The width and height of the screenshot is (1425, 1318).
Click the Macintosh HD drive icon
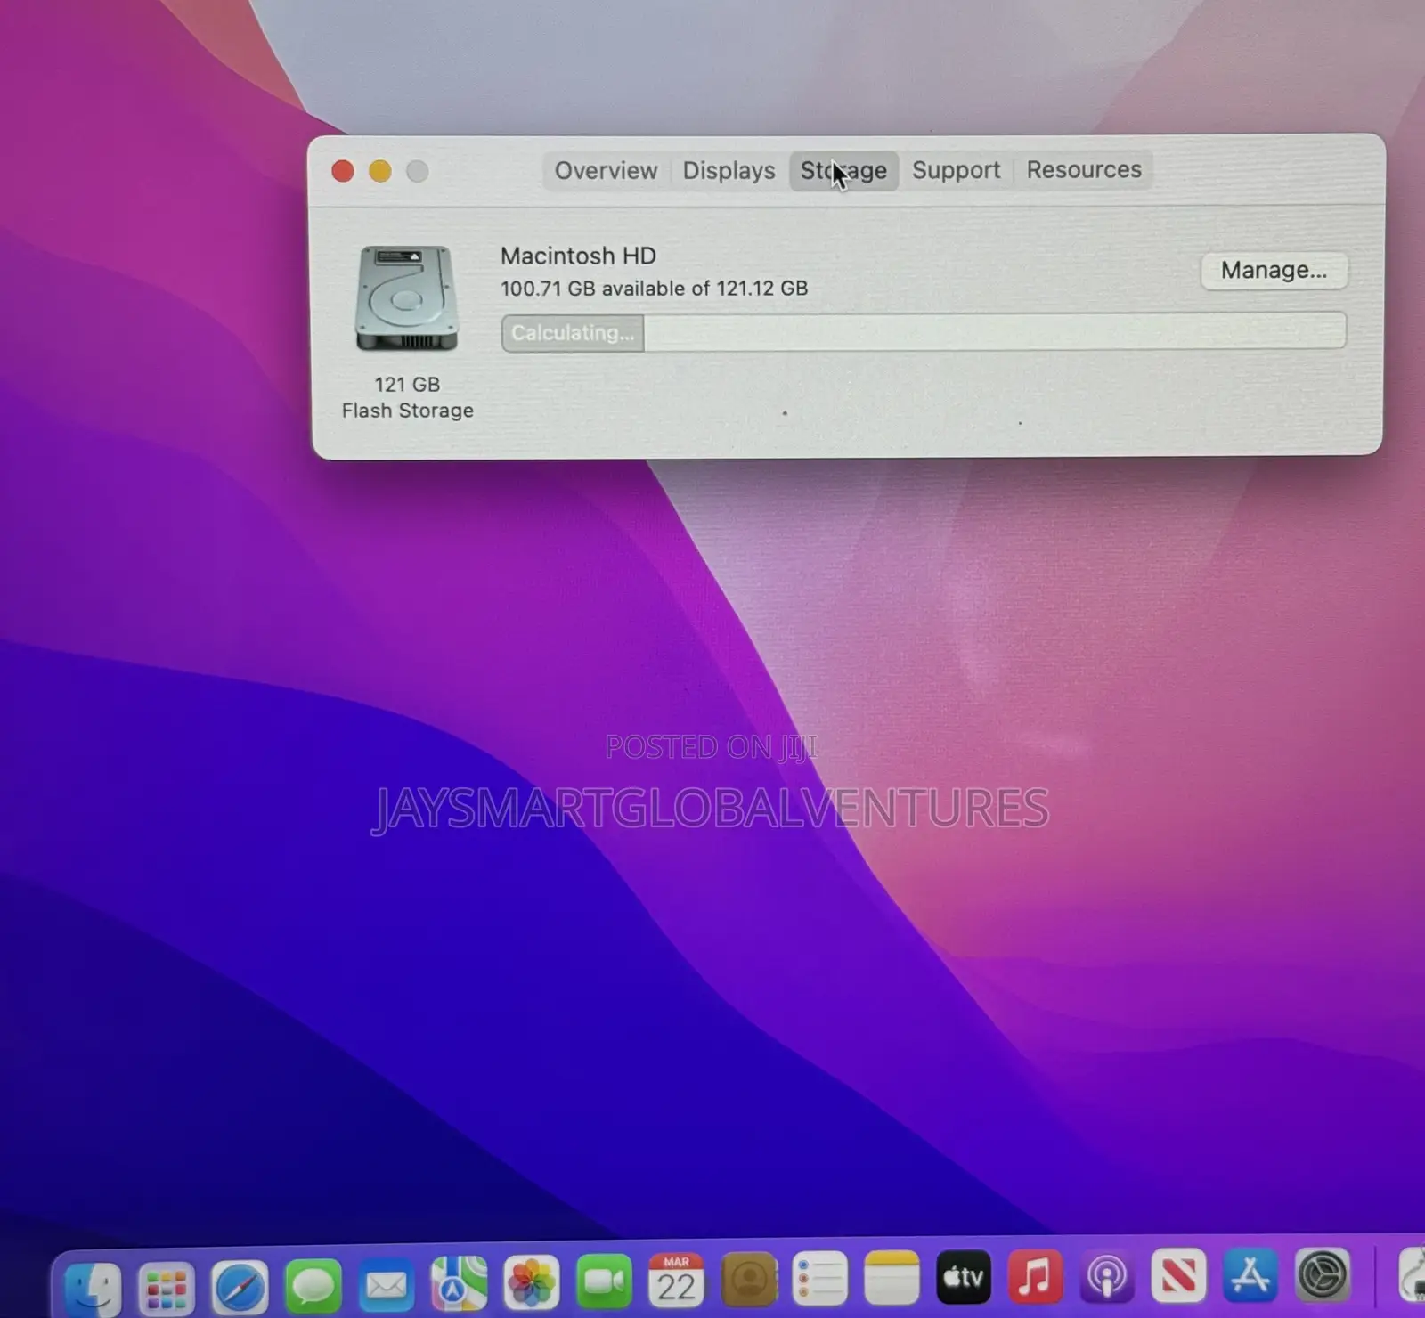point(406,298)
